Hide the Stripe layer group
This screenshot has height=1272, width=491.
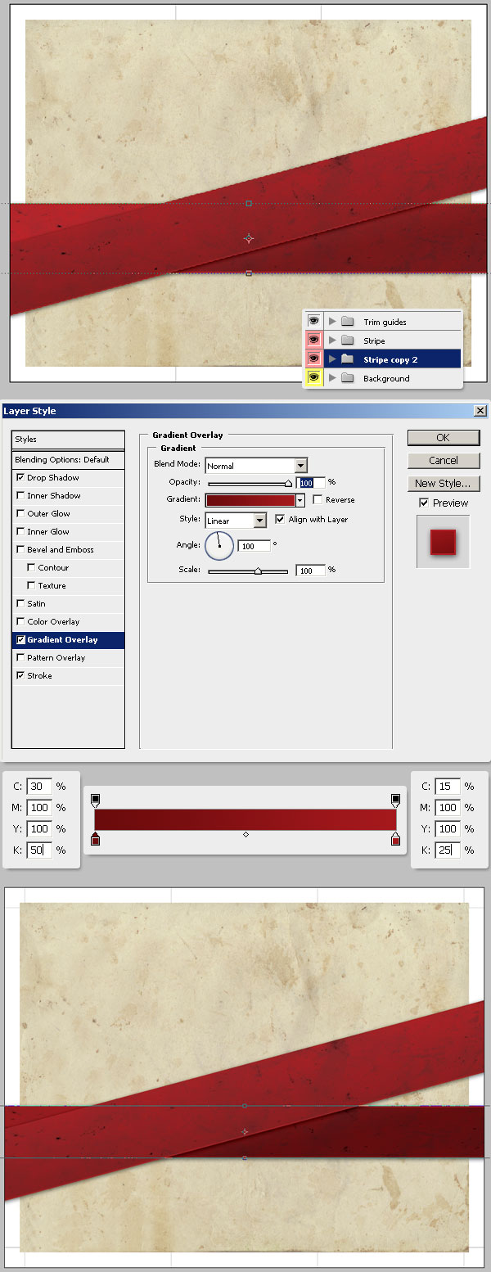coord(313,341)
